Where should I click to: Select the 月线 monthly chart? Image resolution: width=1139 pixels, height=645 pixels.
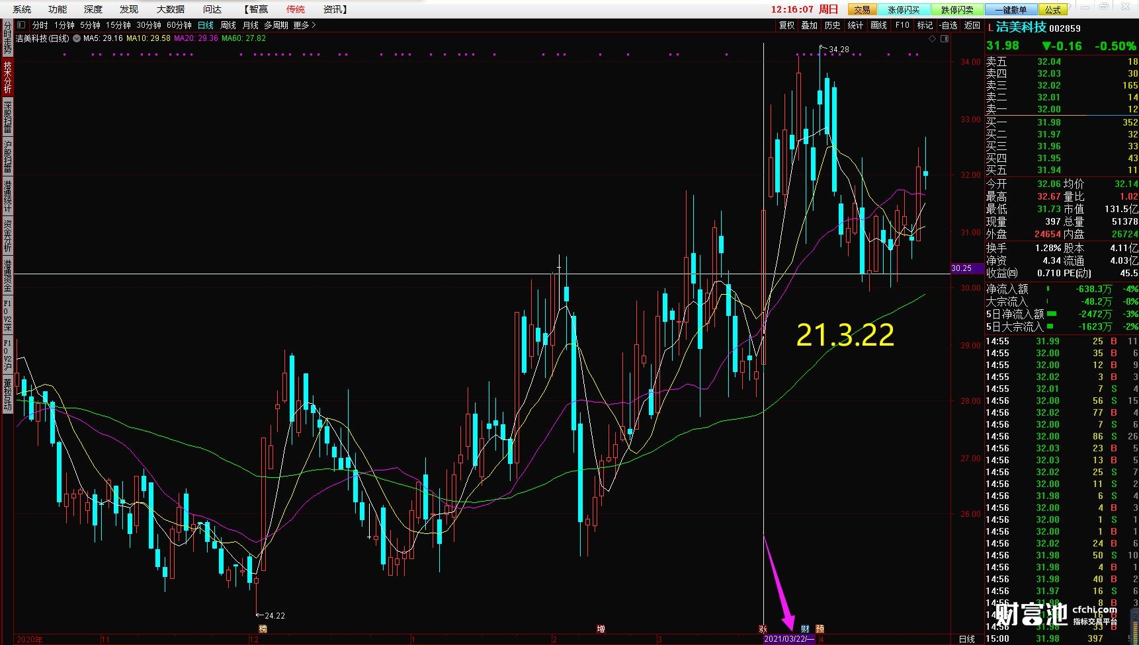point(251,25)
